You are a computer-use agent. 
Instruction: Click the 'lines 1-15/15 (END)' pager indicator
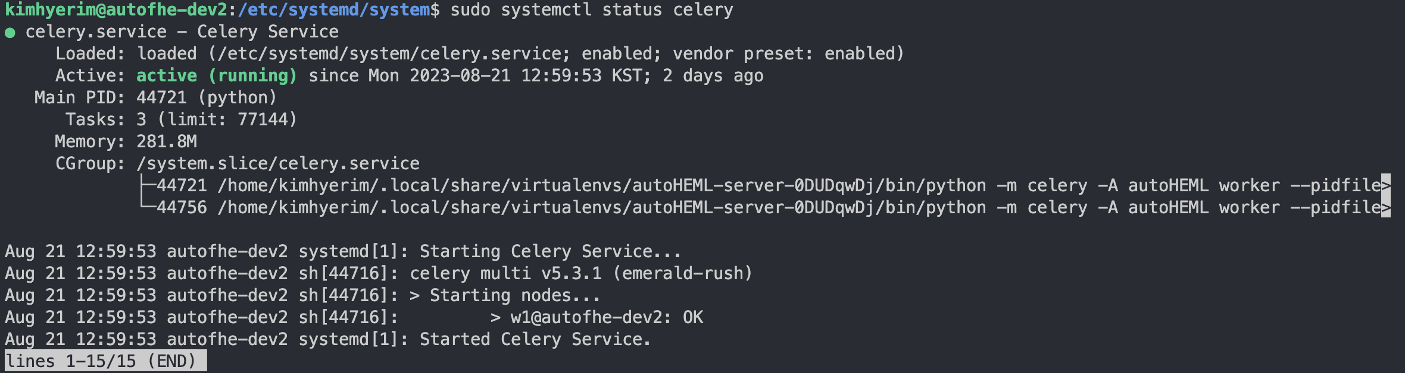(x=106, y=361)
